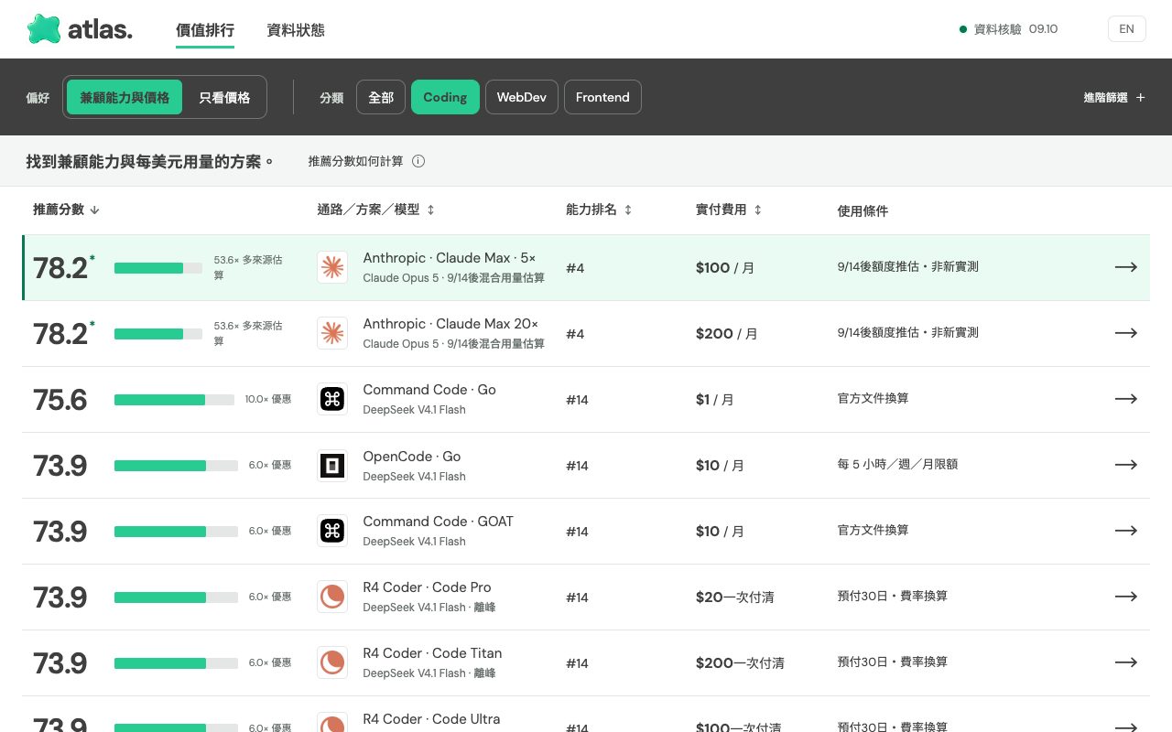Click the R4 Coder · Code Titan logo

(332, 662)
